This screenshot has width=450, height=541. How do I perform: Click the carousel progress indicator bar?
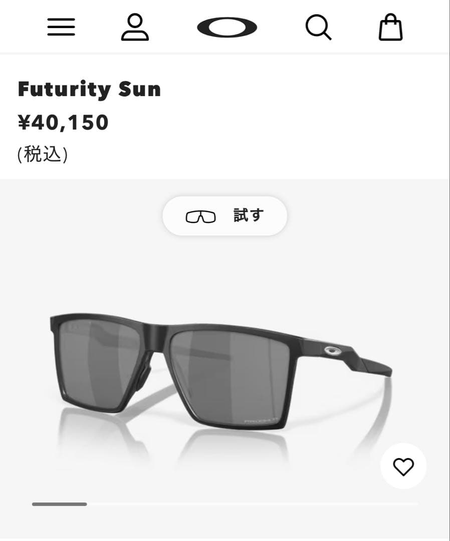point(59,504)
